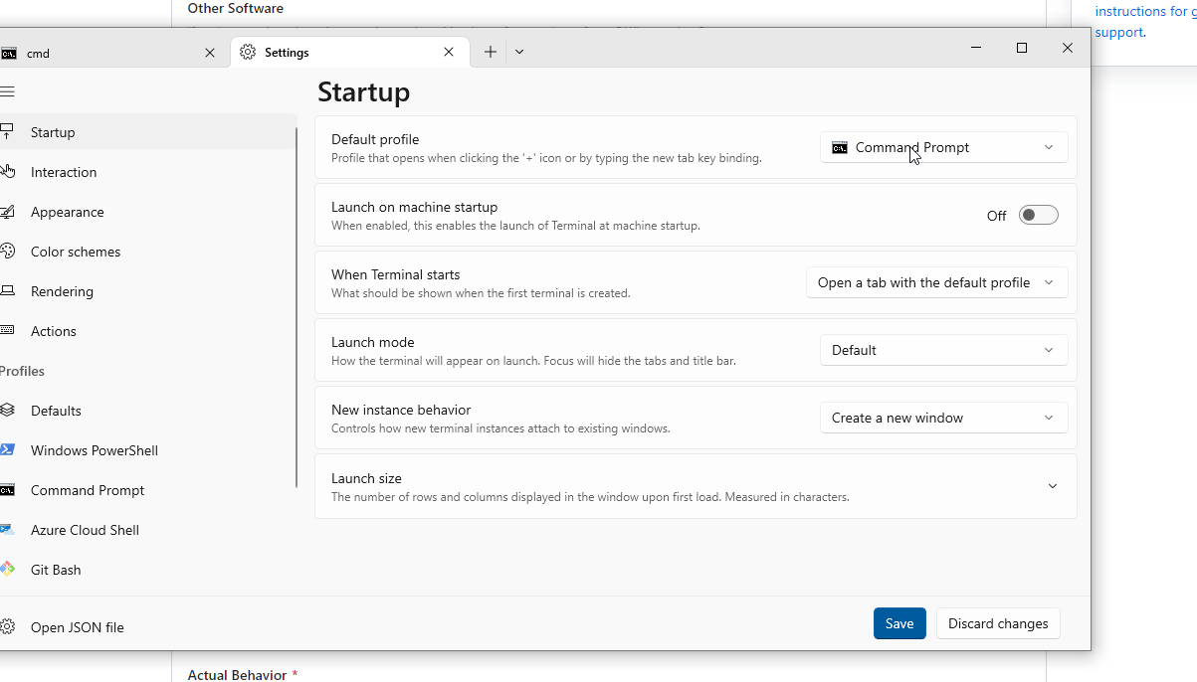Open Azure Cloud Shell profile settings
The image size is (1197, 682).
pyautogui.click(x=148, y=530)
